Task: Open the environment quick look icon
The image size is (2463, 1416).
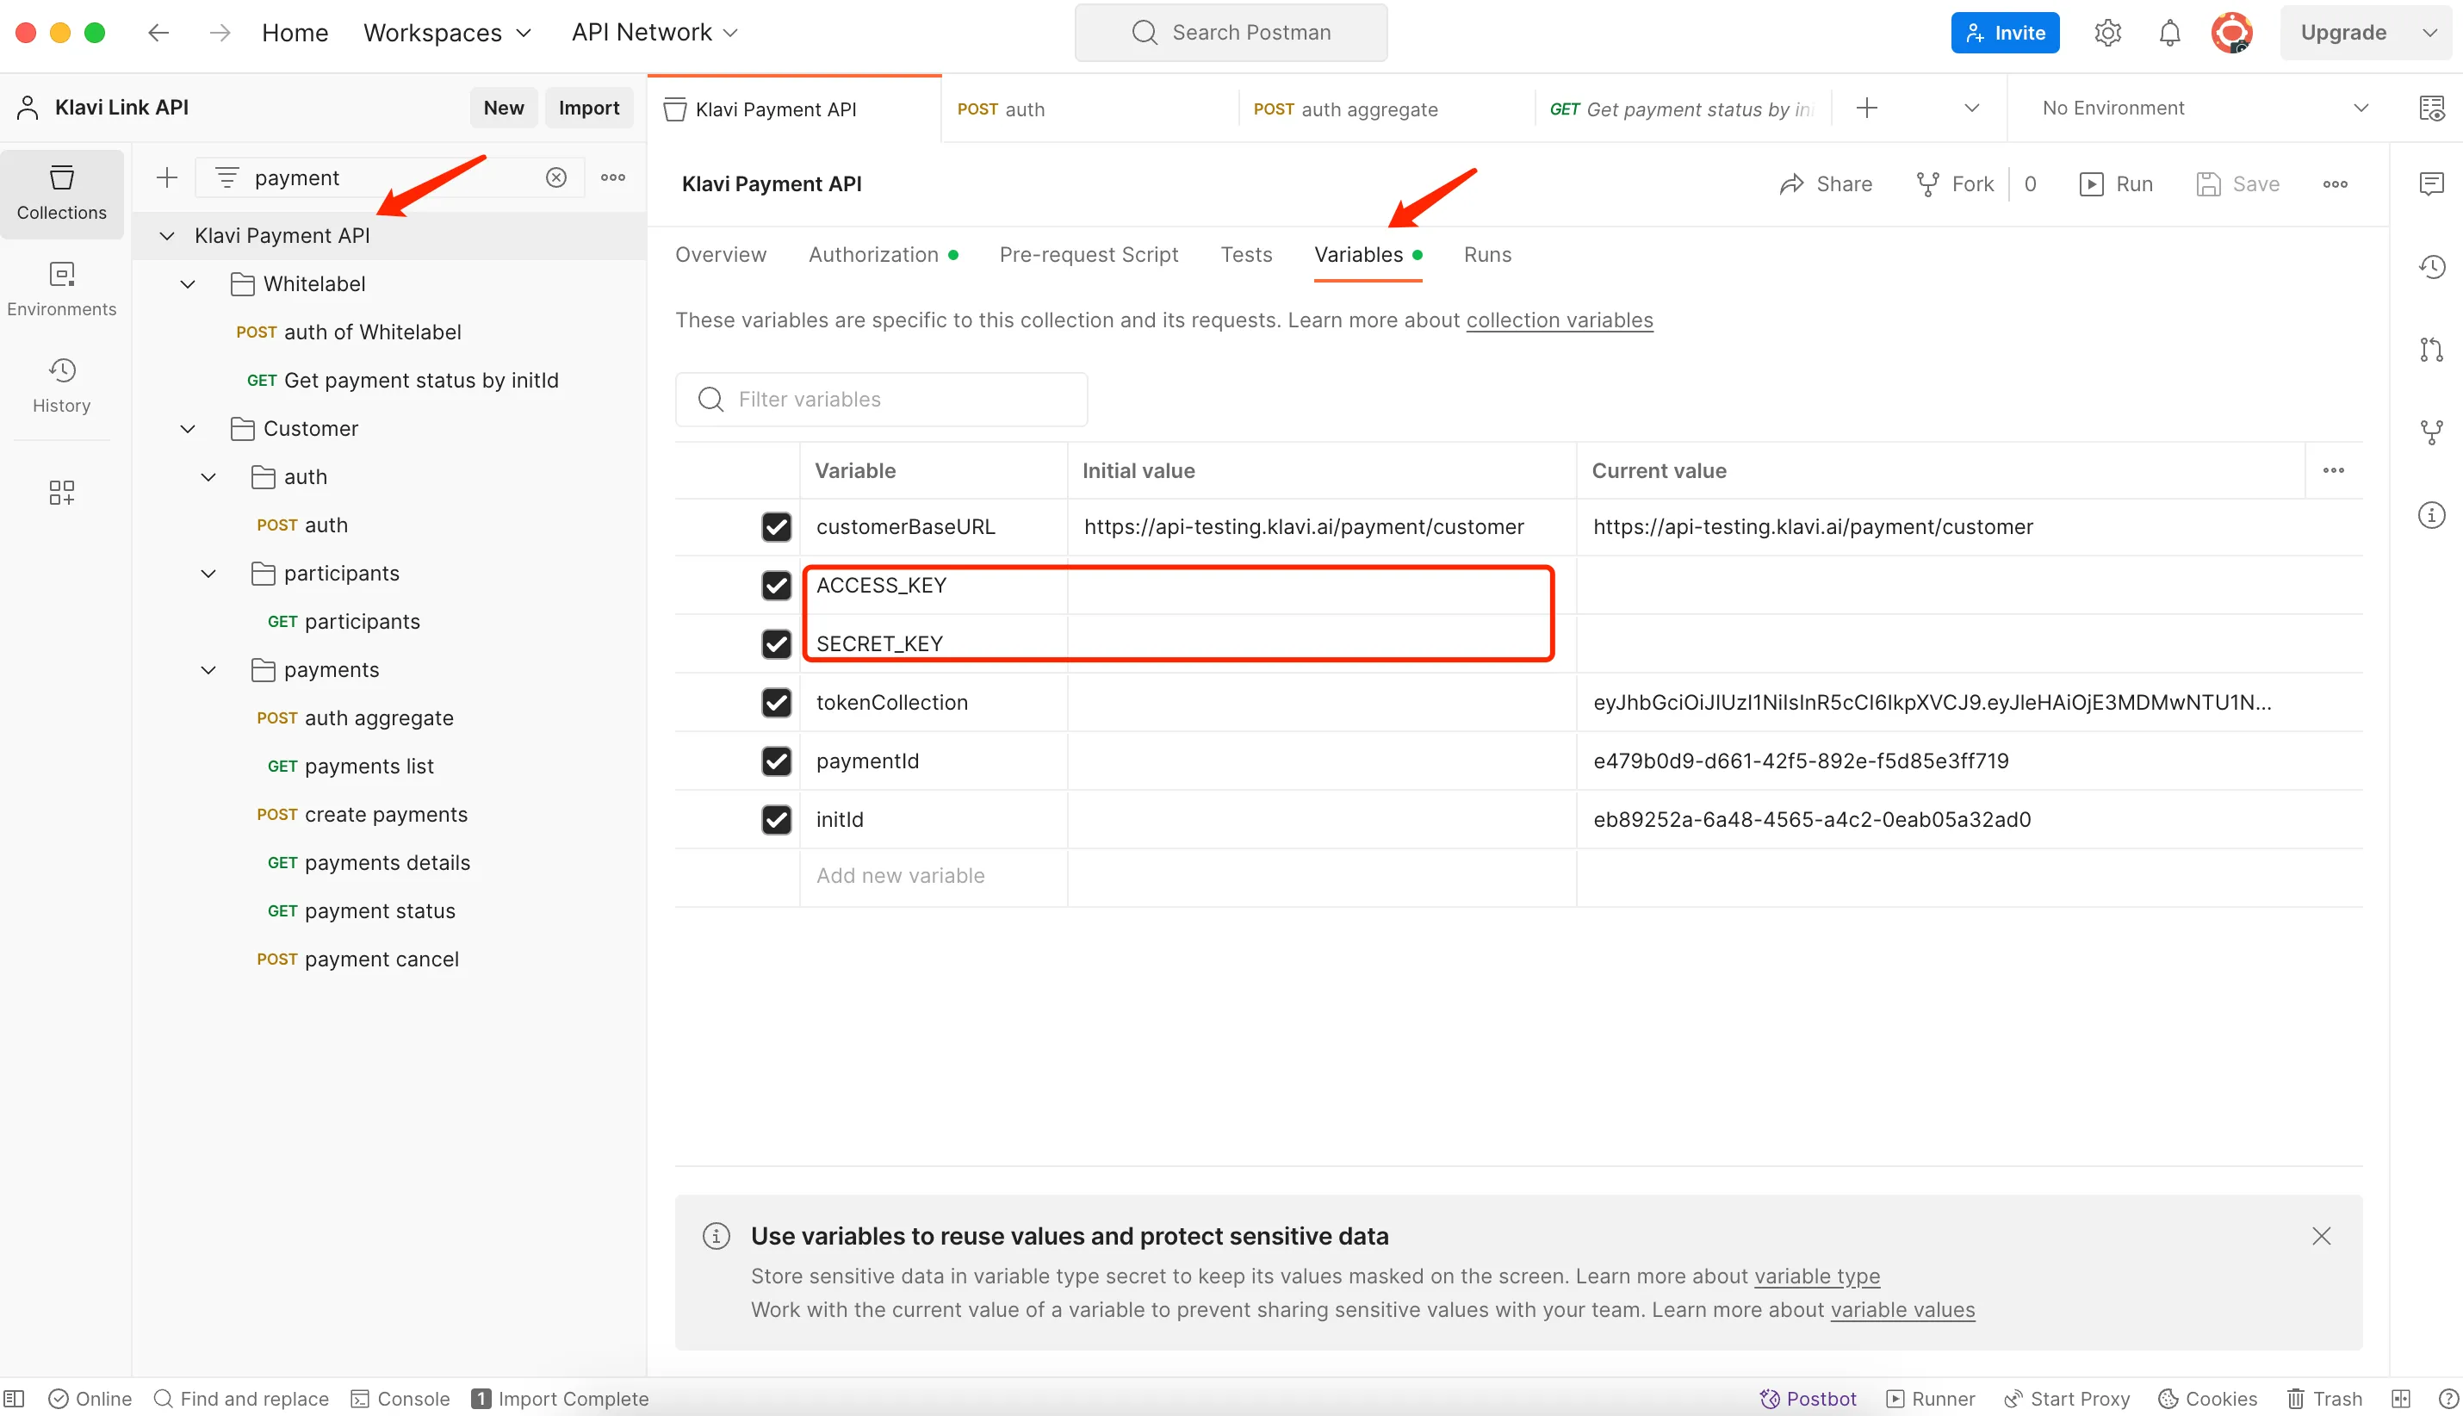Action: (2431, 108)
